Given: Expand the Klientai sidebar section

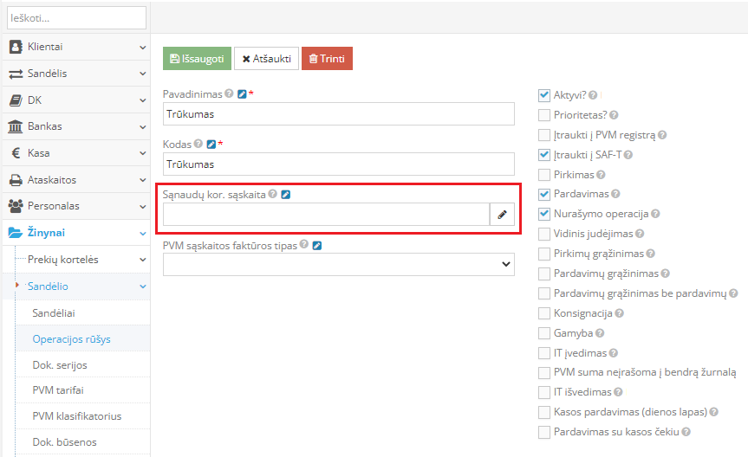Looking at the screenshot, I should [x=75, y=47].
